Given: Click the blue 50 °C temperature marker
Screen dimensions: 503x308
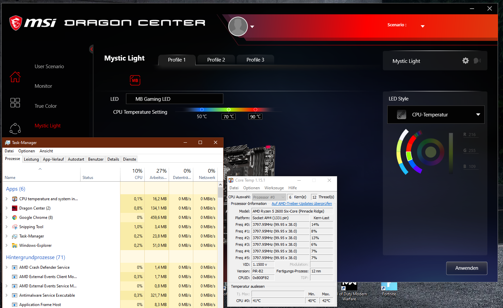Looking at the screenshot, I should coord(202,109).
